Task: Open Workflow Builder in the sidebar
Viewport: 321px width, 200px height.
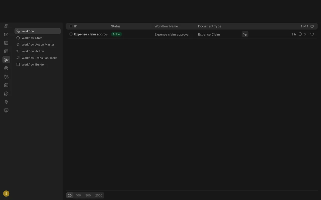Action: (38, 64)
